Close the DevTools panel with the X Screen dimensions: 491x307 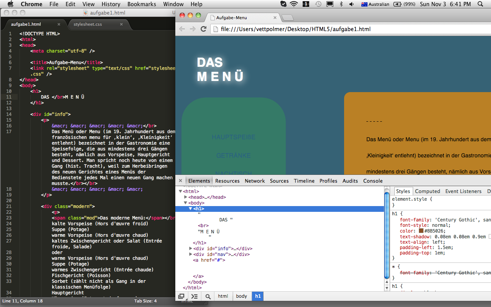pos(180,181)
